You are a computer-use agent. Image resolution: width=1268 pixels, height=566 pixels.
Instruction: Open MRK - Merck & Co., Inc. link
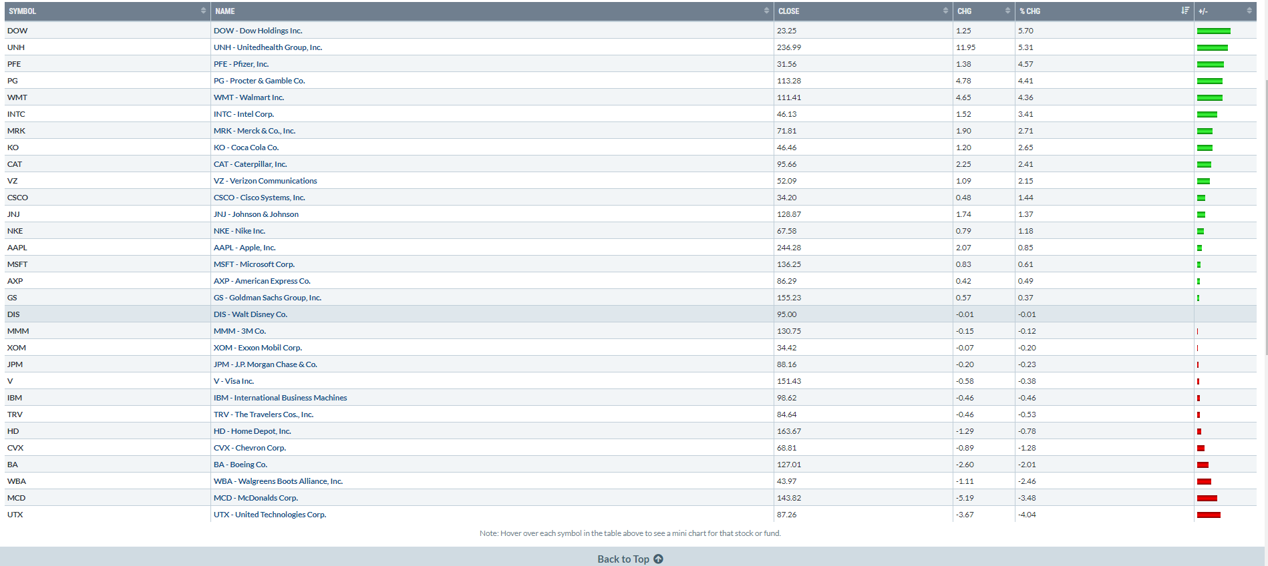pos(255,131)
